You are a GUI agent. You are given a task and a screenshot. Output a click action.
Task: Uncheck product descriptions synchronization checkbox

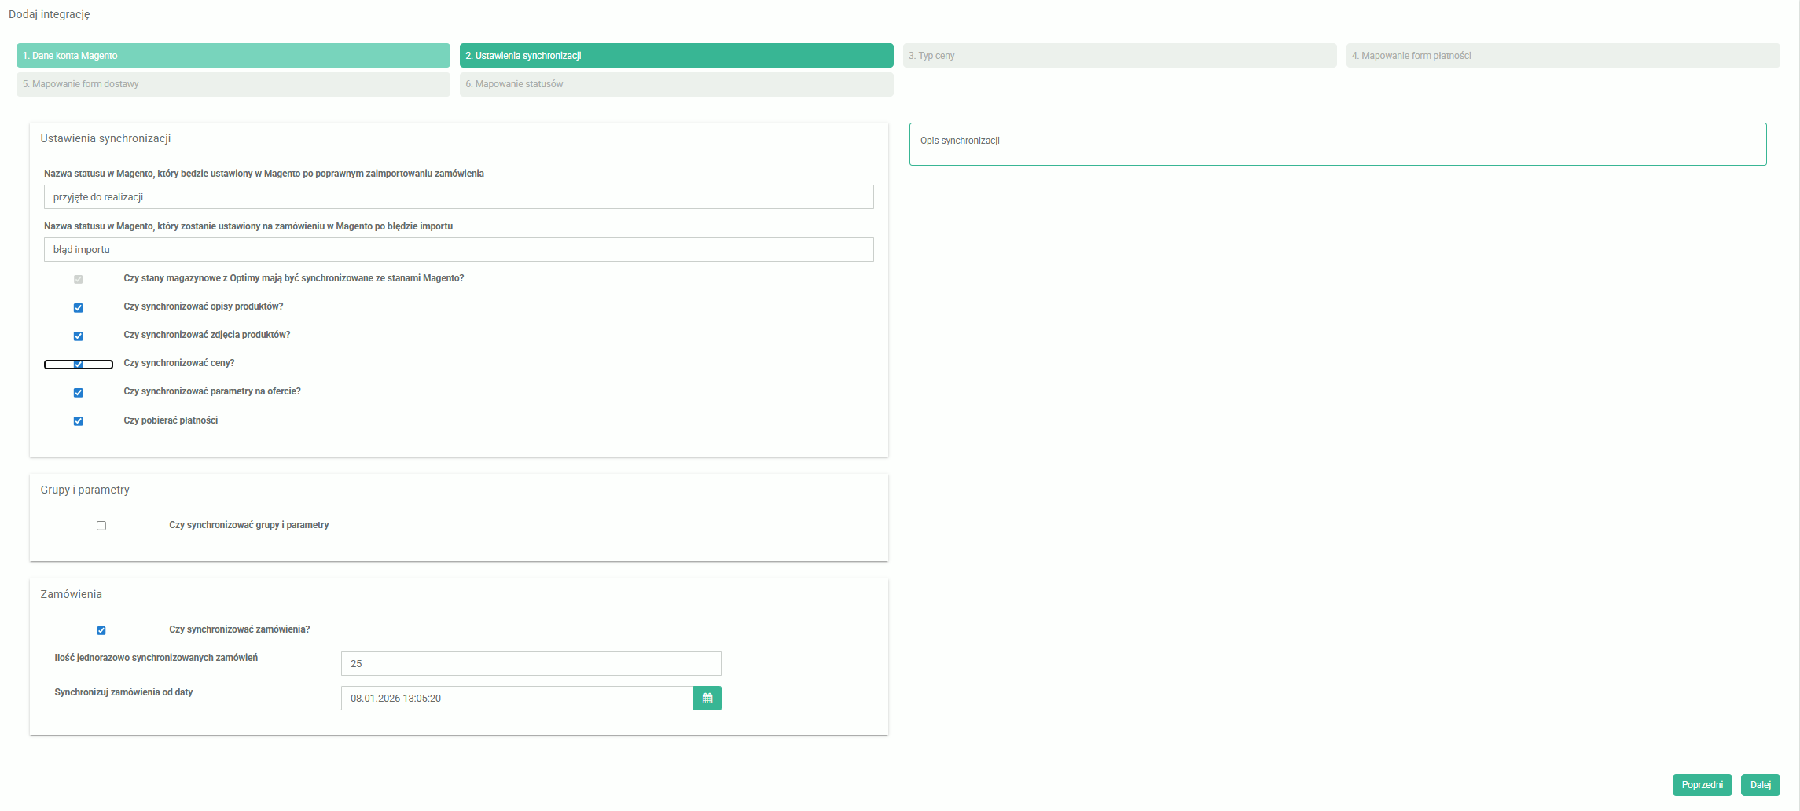[79, 308]
